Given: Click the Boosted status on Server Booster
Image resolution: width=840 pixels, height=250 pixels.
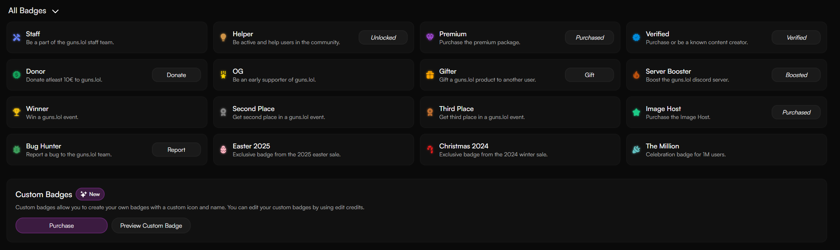Looking at the screenshot, I should 796,75.
